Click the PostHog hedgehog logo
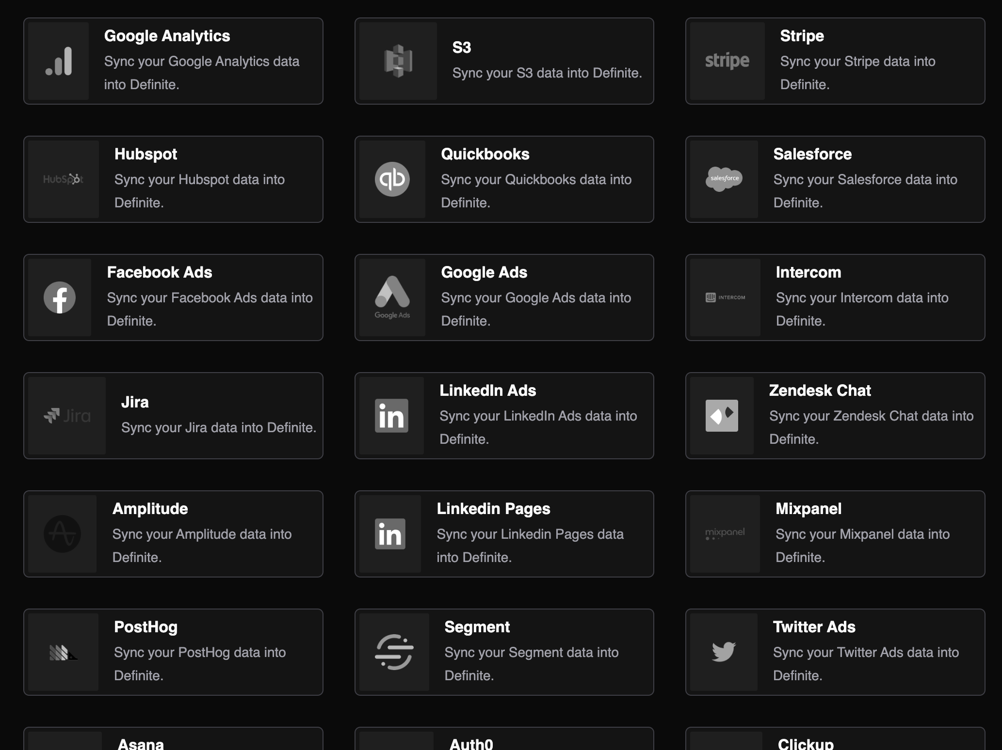 click(63, 653)
